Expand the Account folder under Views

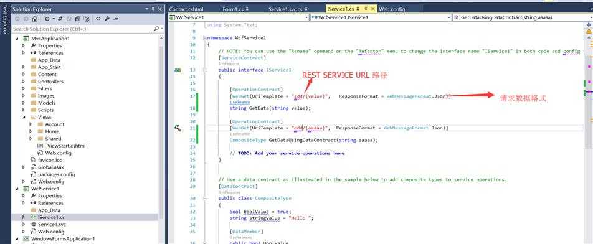[x=31, y=124]
